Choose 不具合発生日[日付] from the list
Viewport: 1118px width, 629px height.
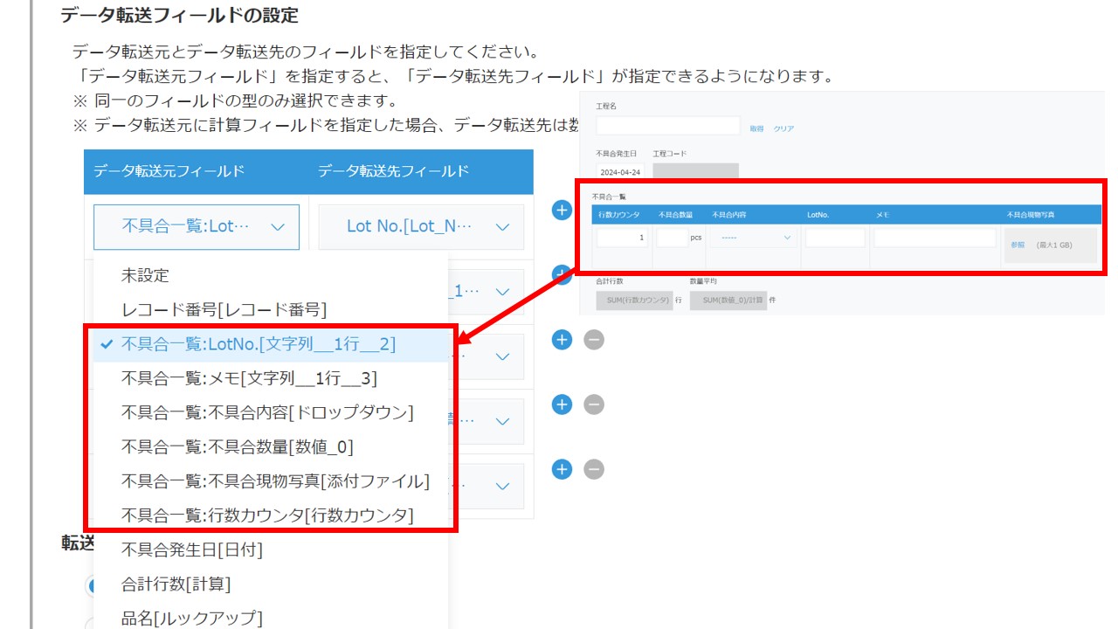click(191, 550)
